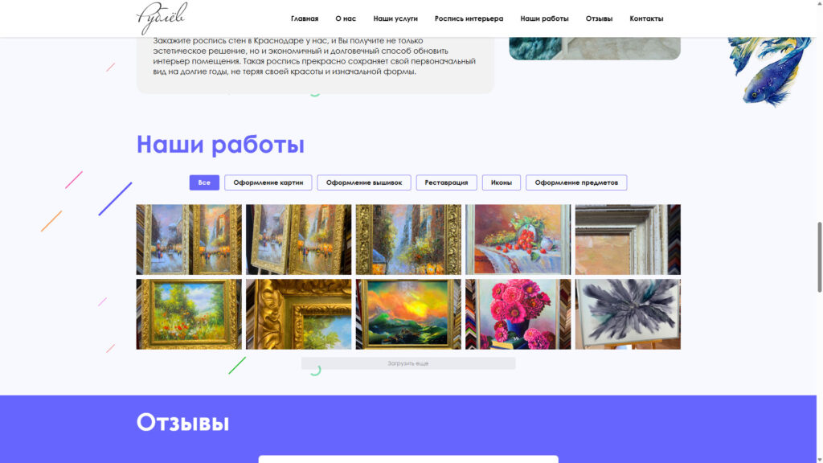Open the grey abstract flower artwork

[628, 314]
